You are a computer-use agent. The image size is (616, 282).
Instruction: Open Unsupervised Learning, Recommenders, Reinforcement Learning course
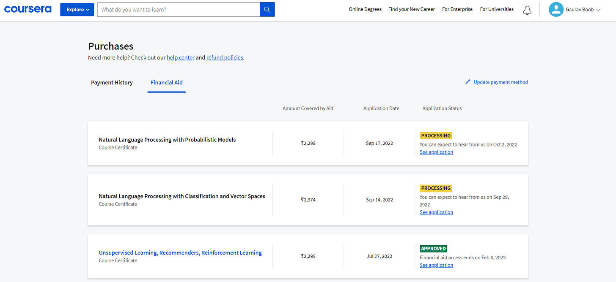click(180, 253)
